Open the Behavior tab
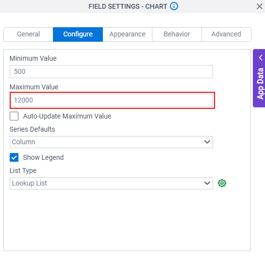The height and width of the screenshot is (256, 265). [x=177, y=34]
